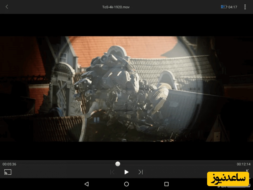Click the battery status icon
Viewport: 253px width, 190px height.
224,7
